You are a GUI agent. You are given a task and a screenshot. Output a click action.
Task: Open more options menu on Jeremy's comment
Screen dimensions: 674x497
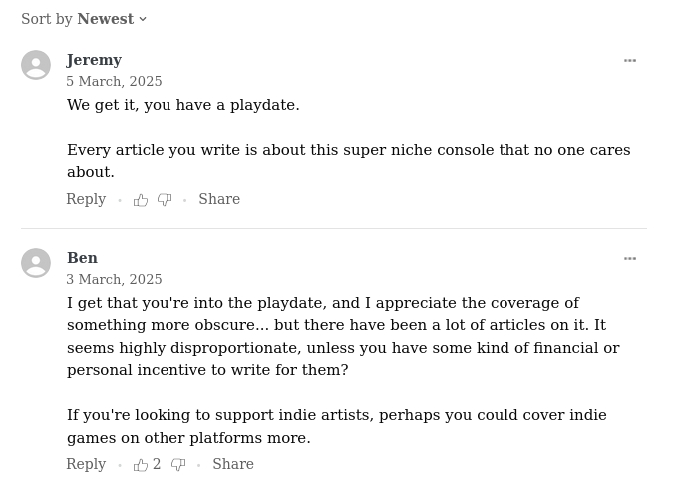pos(630,61)
